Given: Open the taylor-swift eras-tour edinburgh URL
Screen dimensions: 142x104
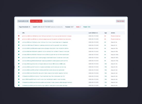Looking at the screenshot, I should 44,79.
